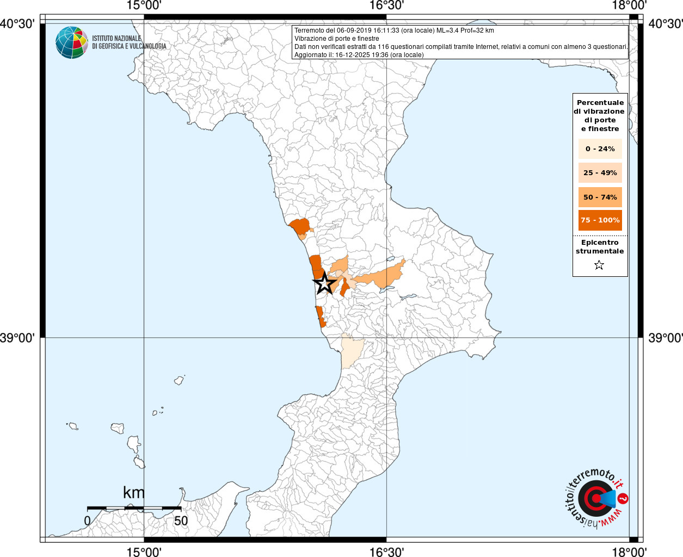This screenshot has width=683, height=557.
Task: Select the 25 - 49% legend swatch
Action: [x=600, y=172]
